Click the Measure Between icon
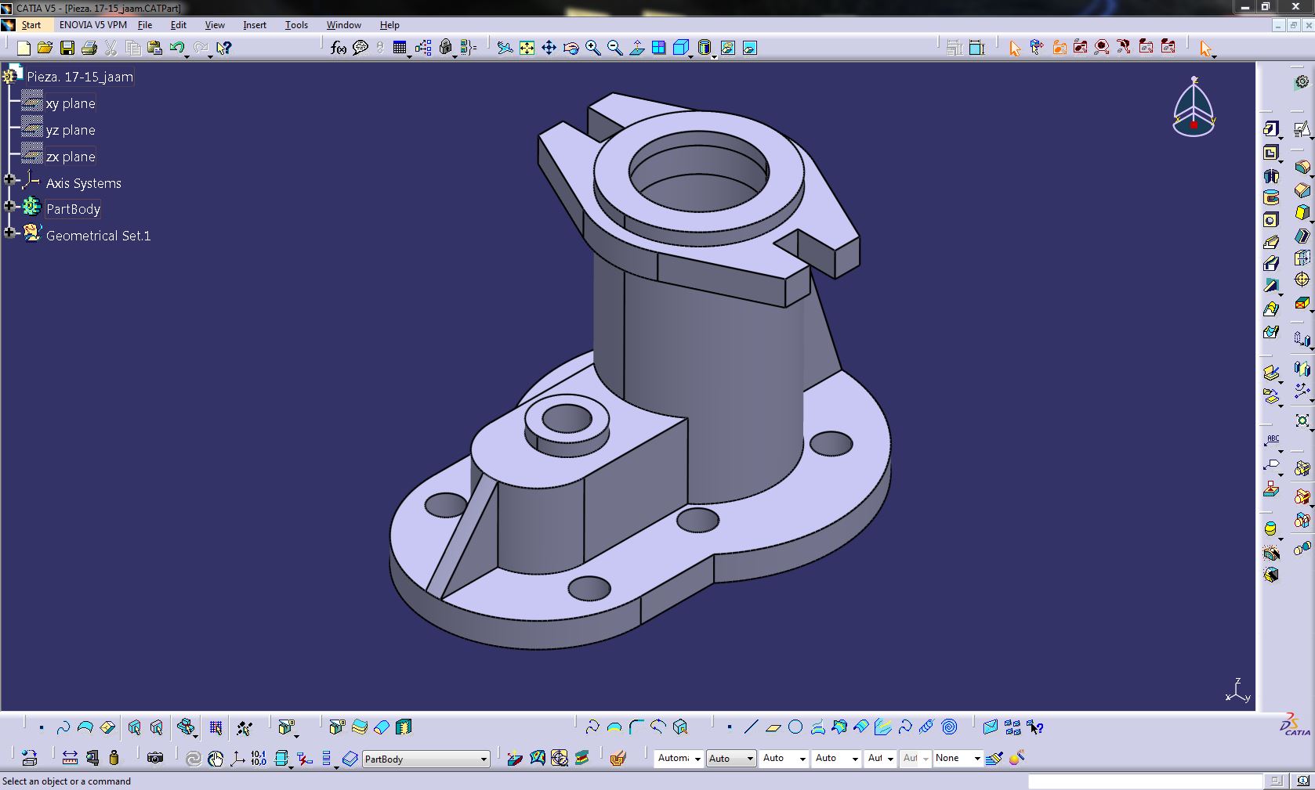Image resolution: width=1315 pixels, height=790 pixels. pyautogui.click(x=70, y=757)
